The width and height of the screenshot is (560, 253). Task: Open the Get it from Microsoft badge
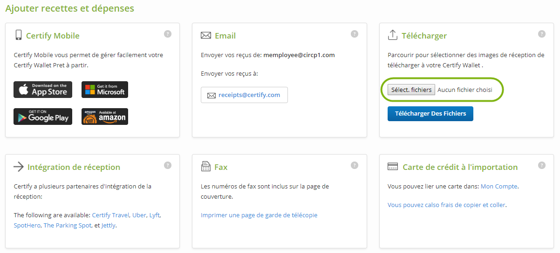coord(105,90)
